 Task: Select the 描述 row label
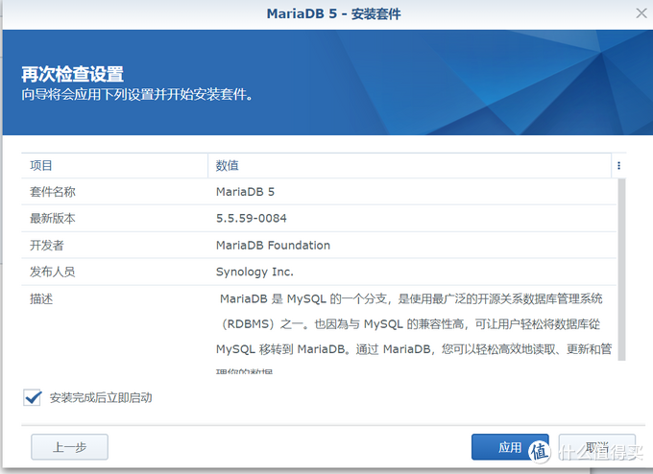pos(41,298)
